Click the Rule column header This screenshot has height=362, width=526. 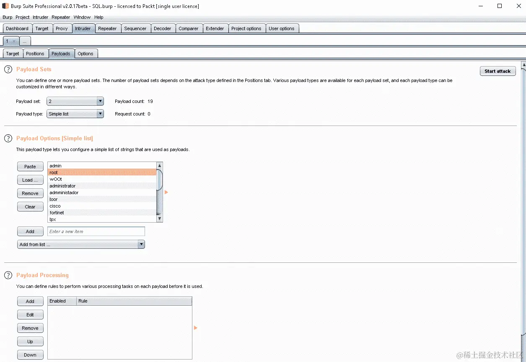click(x=134, y=301)
